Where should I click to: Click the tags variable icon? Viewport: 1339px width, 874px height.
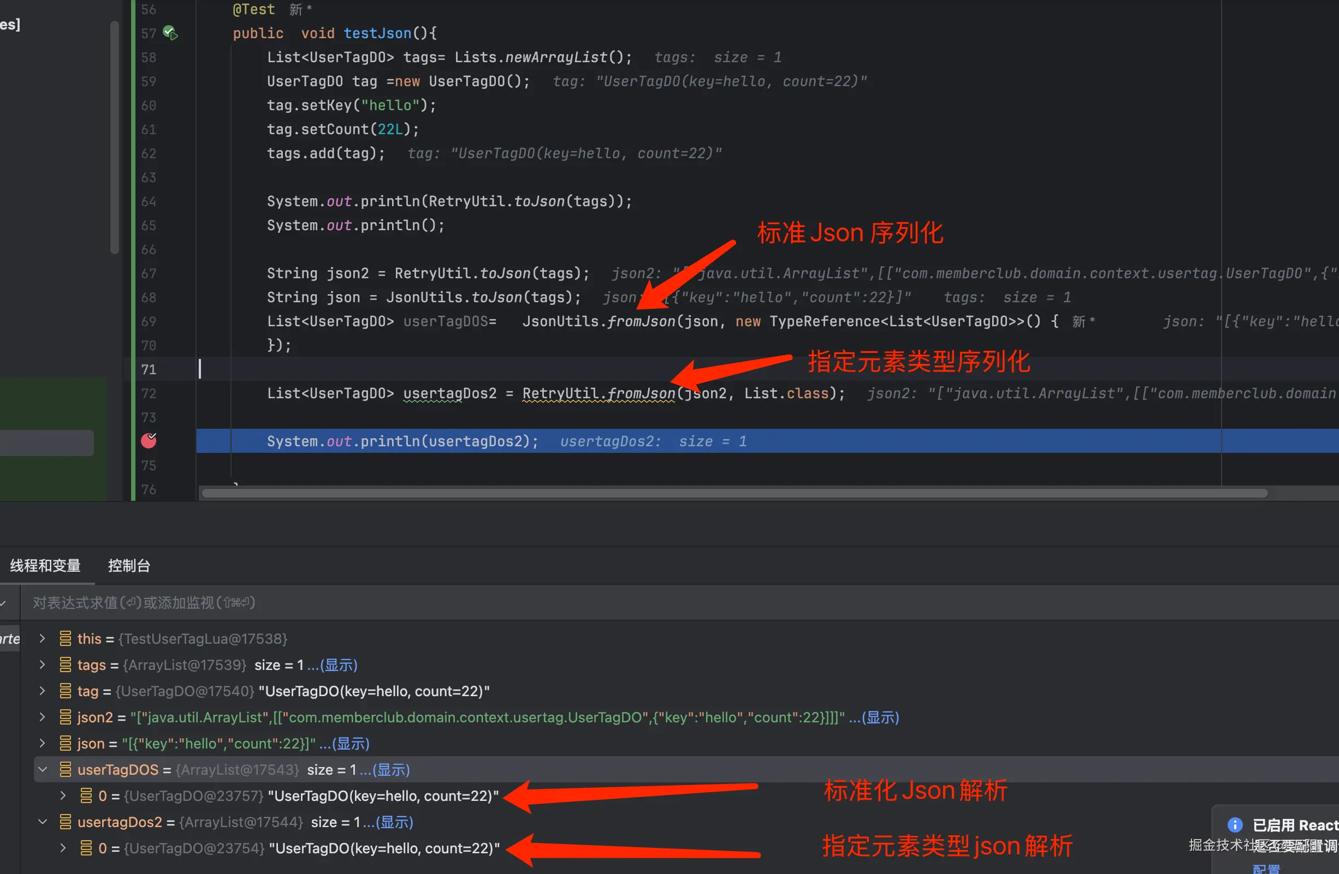coord(66,665)
